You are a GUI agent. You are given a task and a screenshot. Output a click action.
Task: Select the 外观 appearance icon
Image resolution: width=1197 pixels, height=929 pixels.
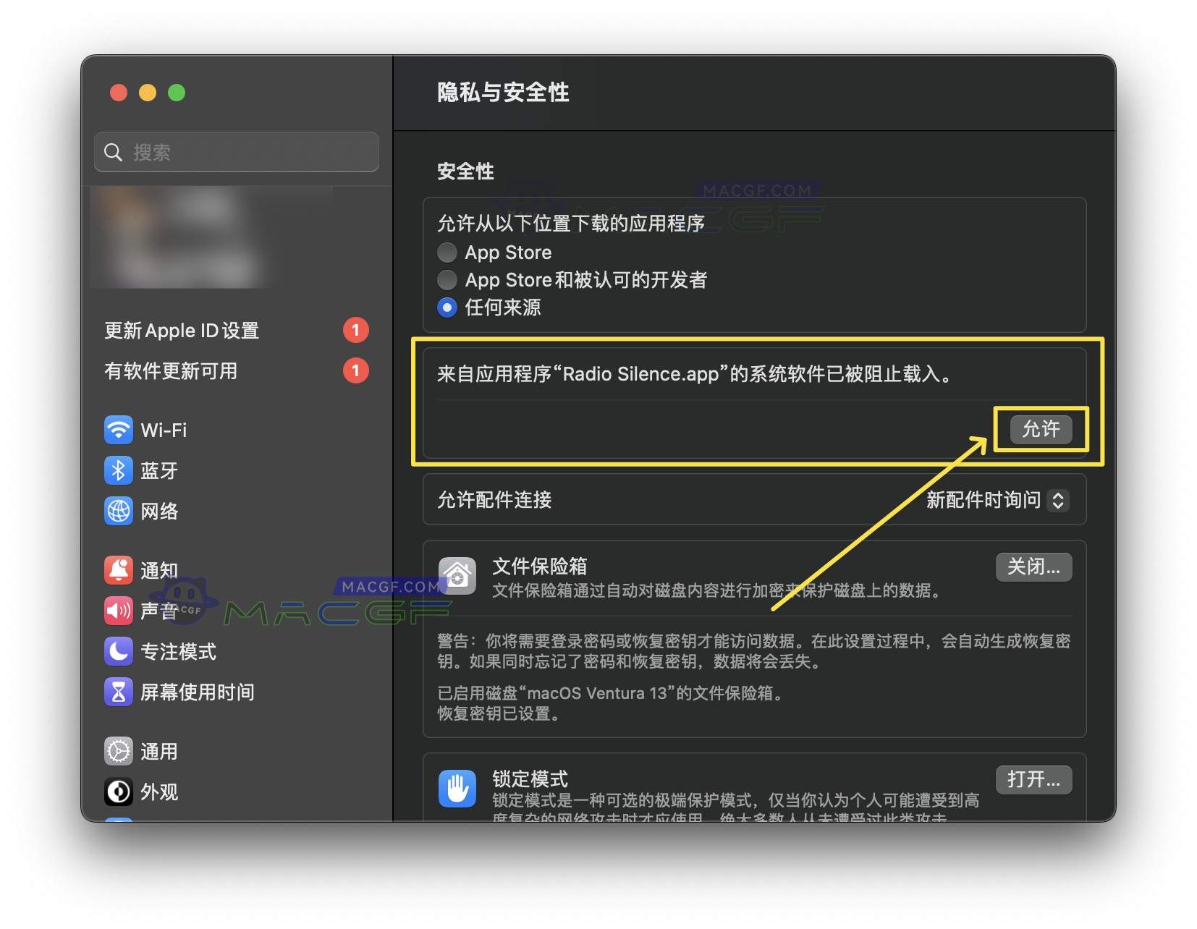pyautogui.click(x=118, y=792)
